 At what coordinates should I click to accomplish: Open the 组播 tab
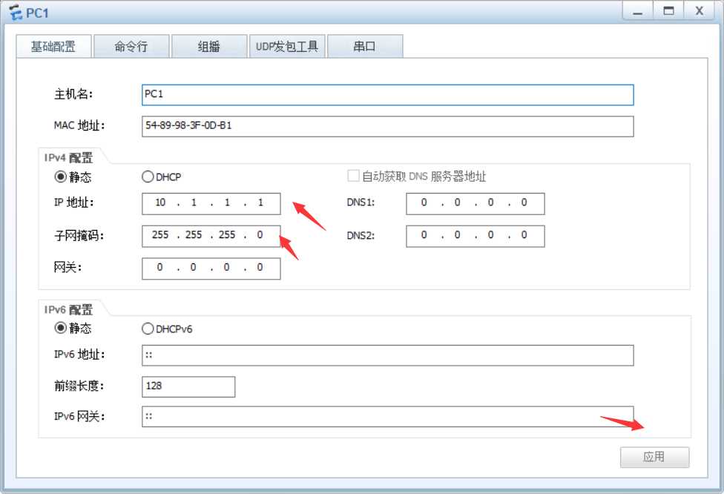(x=209, y=46)
